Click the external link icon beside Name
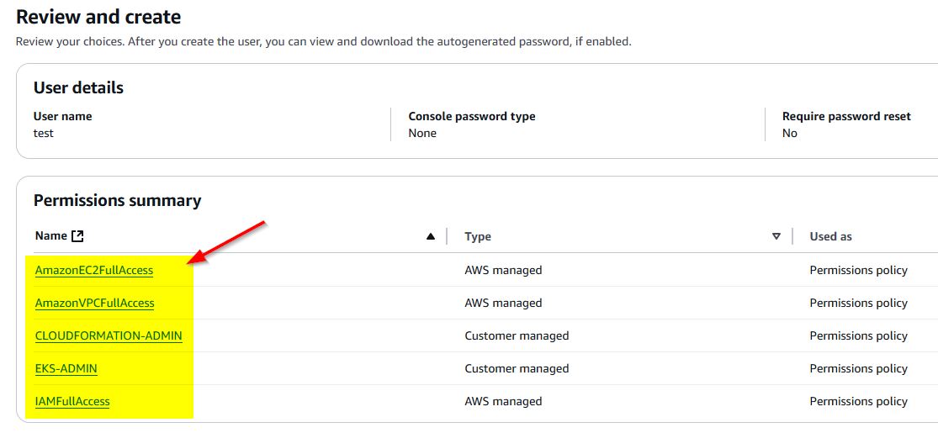The height and width of the screenshot is (433, 938). [78, 236]
